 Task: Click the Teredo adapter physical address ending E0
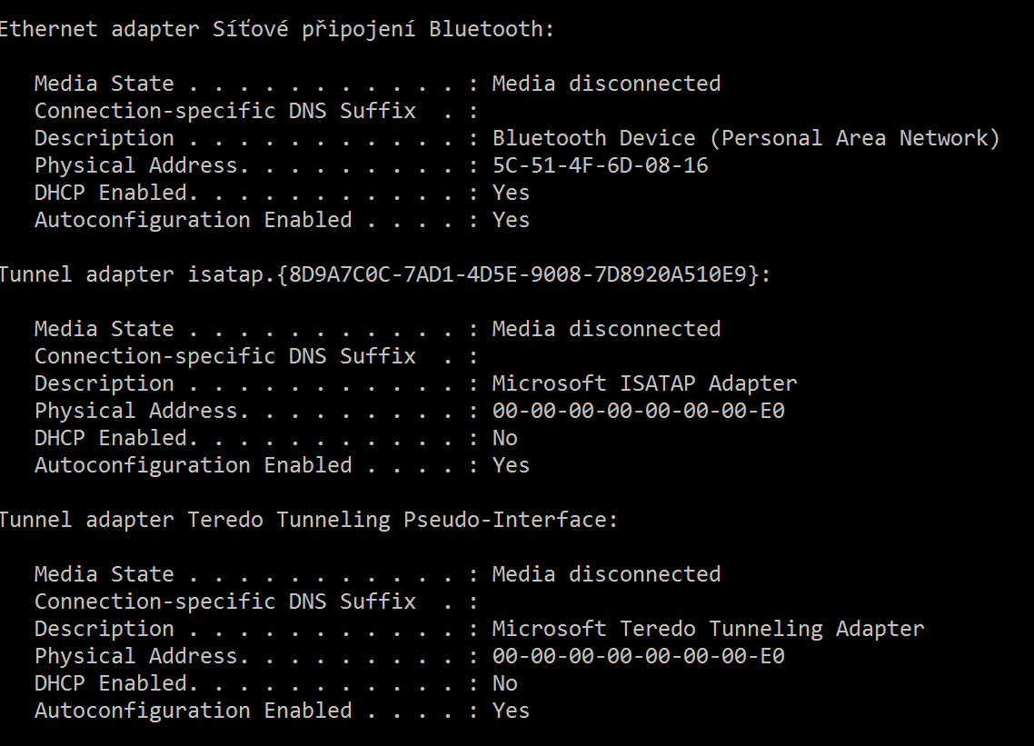point(638,656)
